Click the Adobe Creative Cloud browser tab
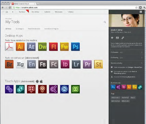 coord(23,4)
